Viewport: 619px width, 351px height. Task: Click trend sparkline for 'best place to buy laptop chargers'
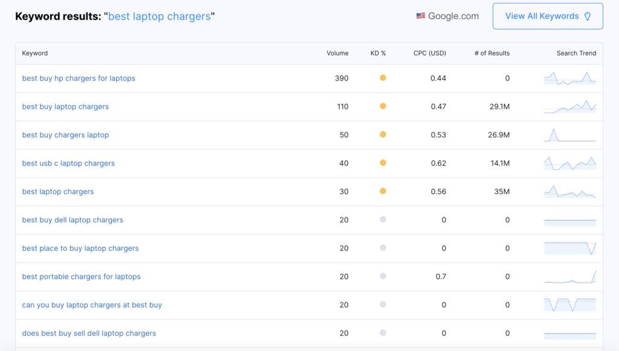tap(570, 248)
